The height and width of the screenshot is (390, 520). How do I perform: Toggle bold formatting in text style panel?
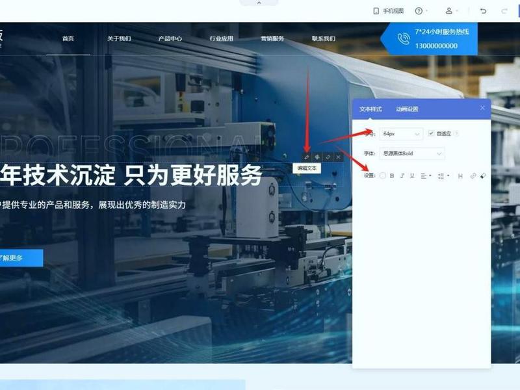(392, 175)
